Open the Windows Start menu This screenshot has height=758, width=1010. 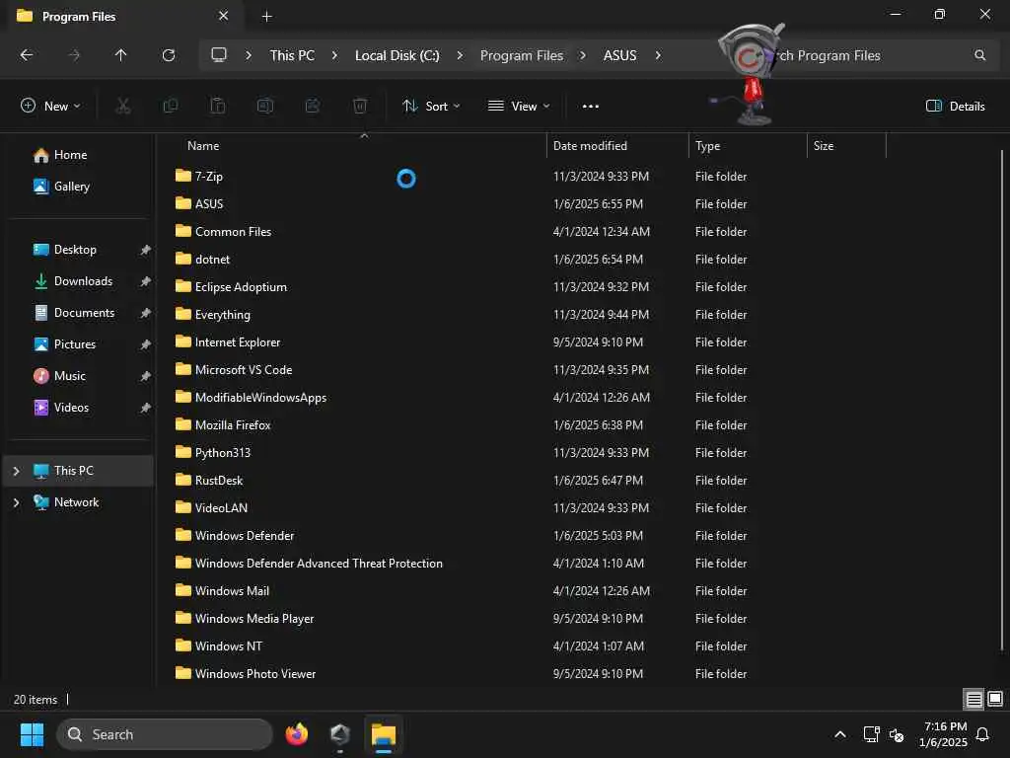32,734
